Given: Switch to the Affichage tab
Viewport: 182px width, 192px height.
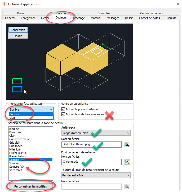Looking at the screenshot, I should point(79,18).
